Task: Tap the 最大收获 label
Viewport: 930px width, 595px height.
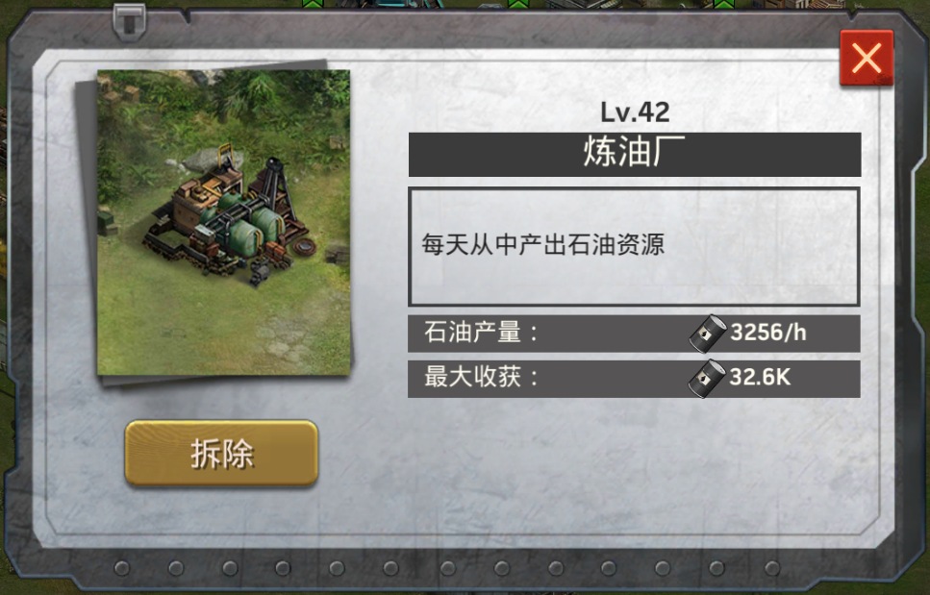Action: coord(481,377)
